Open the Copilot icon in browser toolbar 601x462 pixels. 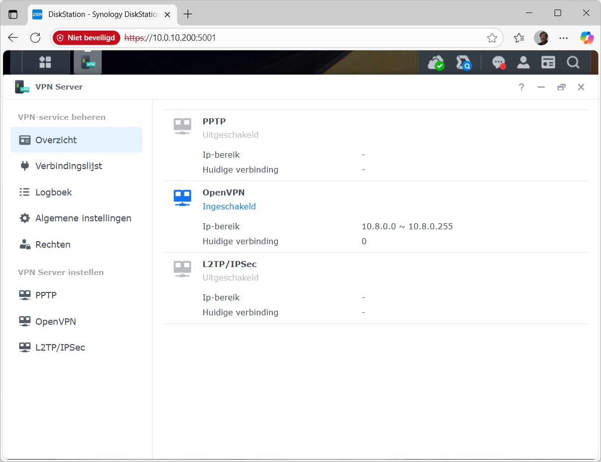click(x=587, y=38)
